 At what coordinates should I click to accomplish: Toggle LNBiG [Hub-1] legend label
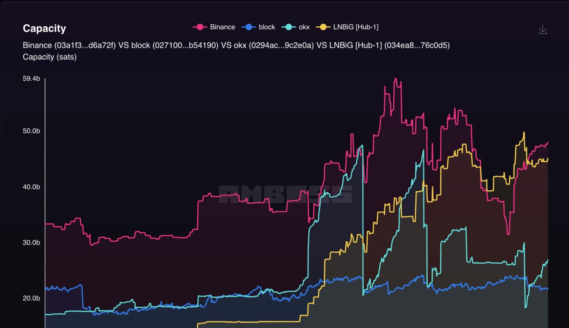pos(356,27)
